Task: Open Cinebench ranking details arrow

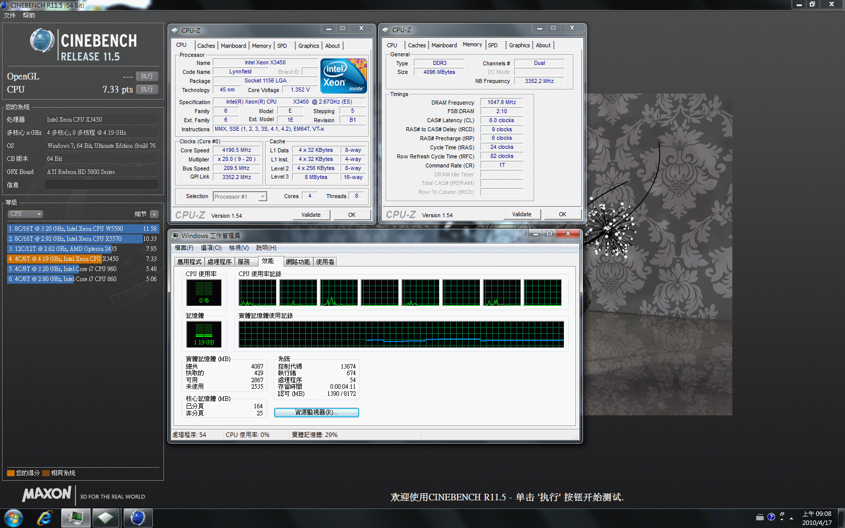Action: click(154, 214)
